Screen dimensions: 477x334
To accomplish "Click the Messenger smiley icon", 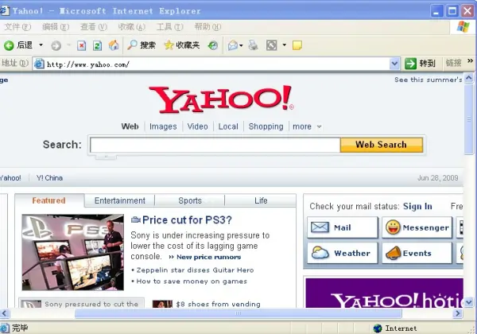I will [393, 227].
